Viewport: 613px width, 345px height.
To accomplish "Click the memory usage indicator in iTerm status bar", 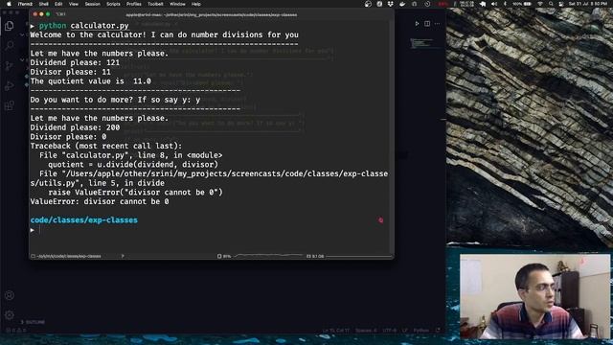I will tap(315, 256).
